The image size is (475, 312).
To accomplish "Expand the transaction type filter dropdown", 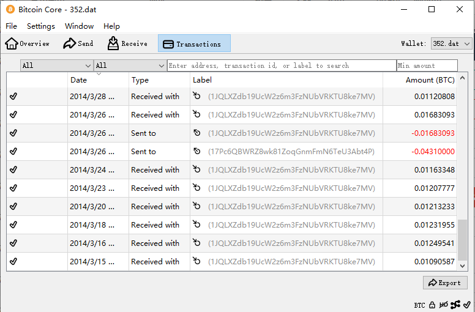I will click(129, 65).
